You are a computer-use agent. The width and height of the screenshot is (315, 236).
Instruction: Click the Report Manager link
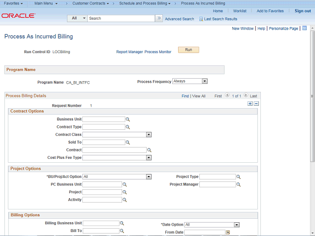tap(129, 52)
